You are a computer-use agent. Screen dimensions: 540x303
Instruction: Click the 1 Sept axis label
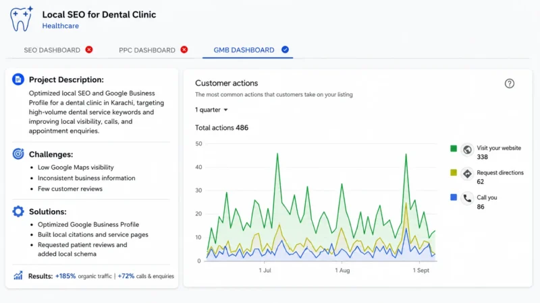pos(421,271)
